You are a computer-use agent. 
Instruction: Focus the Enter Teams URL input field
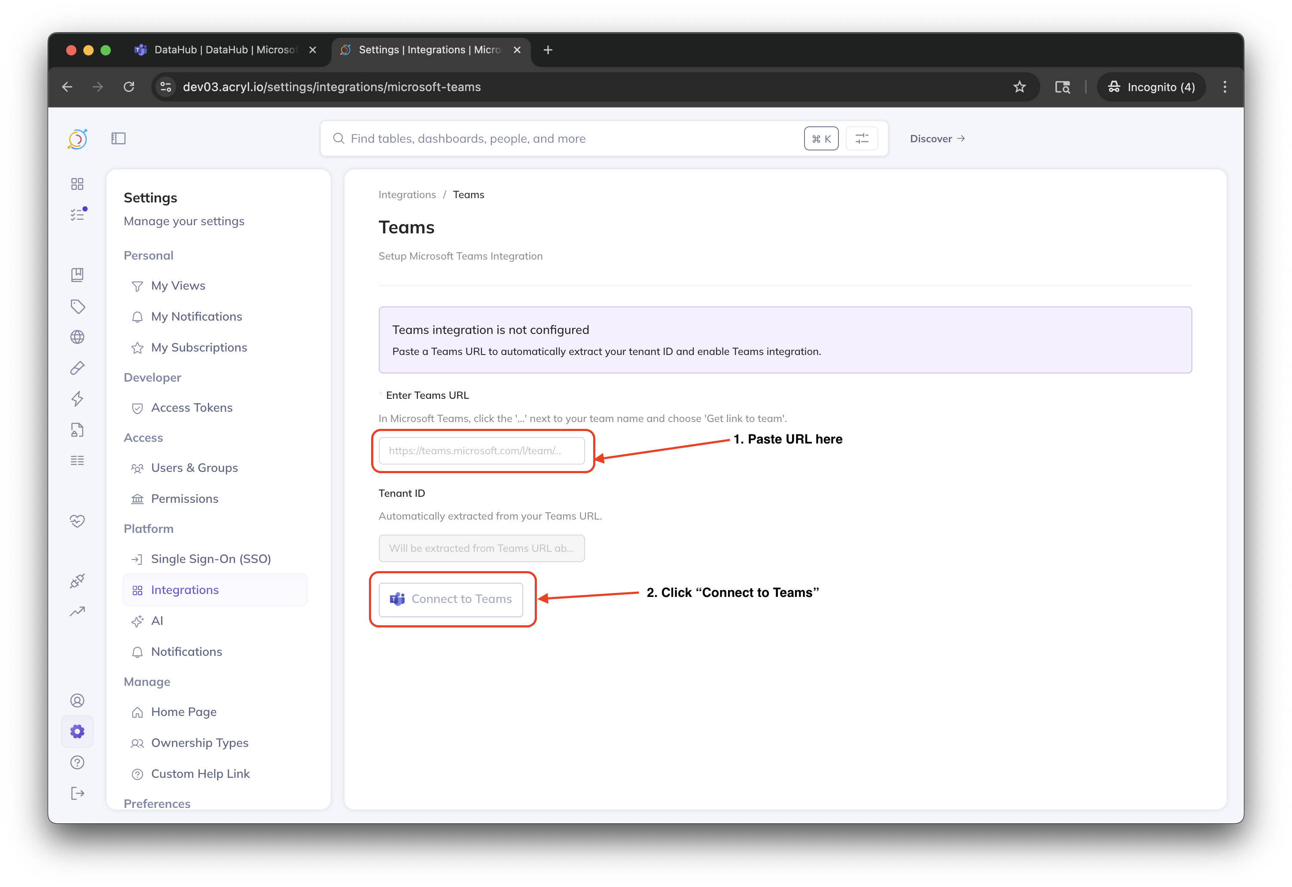pyautogui.click(x=481, y=450)
